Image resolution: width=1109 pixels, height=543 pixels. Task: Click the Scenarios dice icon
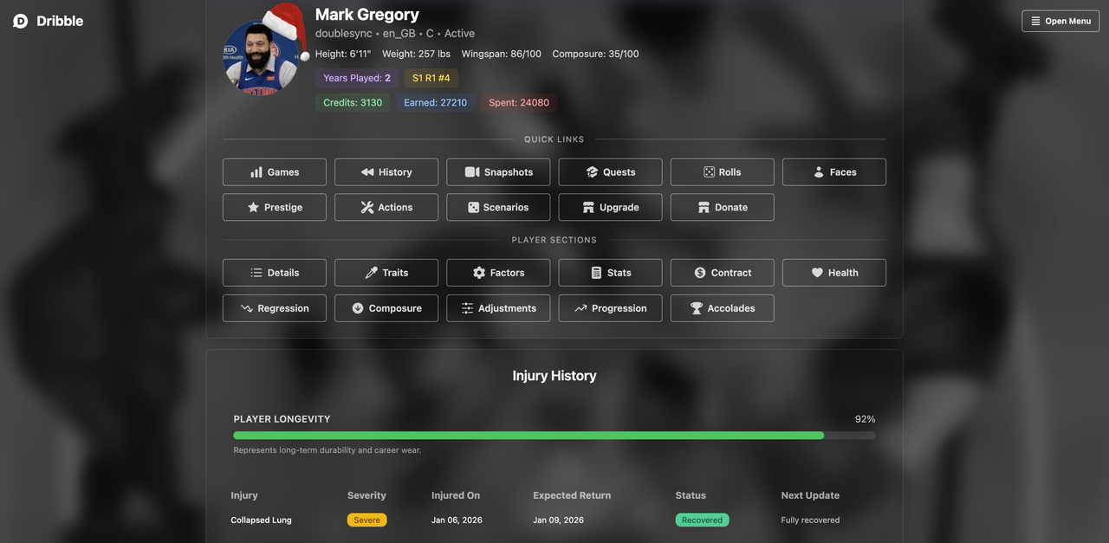click(473, 208)
